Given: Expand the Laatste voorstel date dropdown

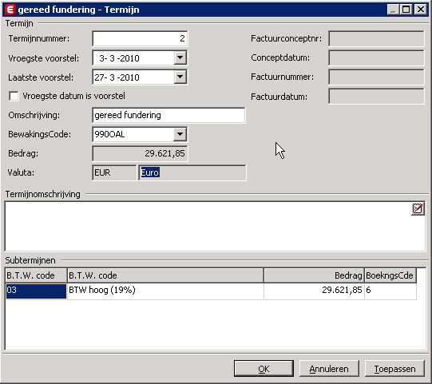Looking at the screenshot, I should (x=180, y=77).
